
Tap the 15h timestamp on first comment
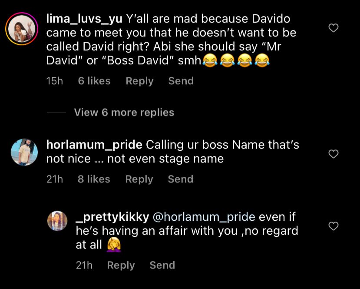pyautogui.click(x=54, y=81)
